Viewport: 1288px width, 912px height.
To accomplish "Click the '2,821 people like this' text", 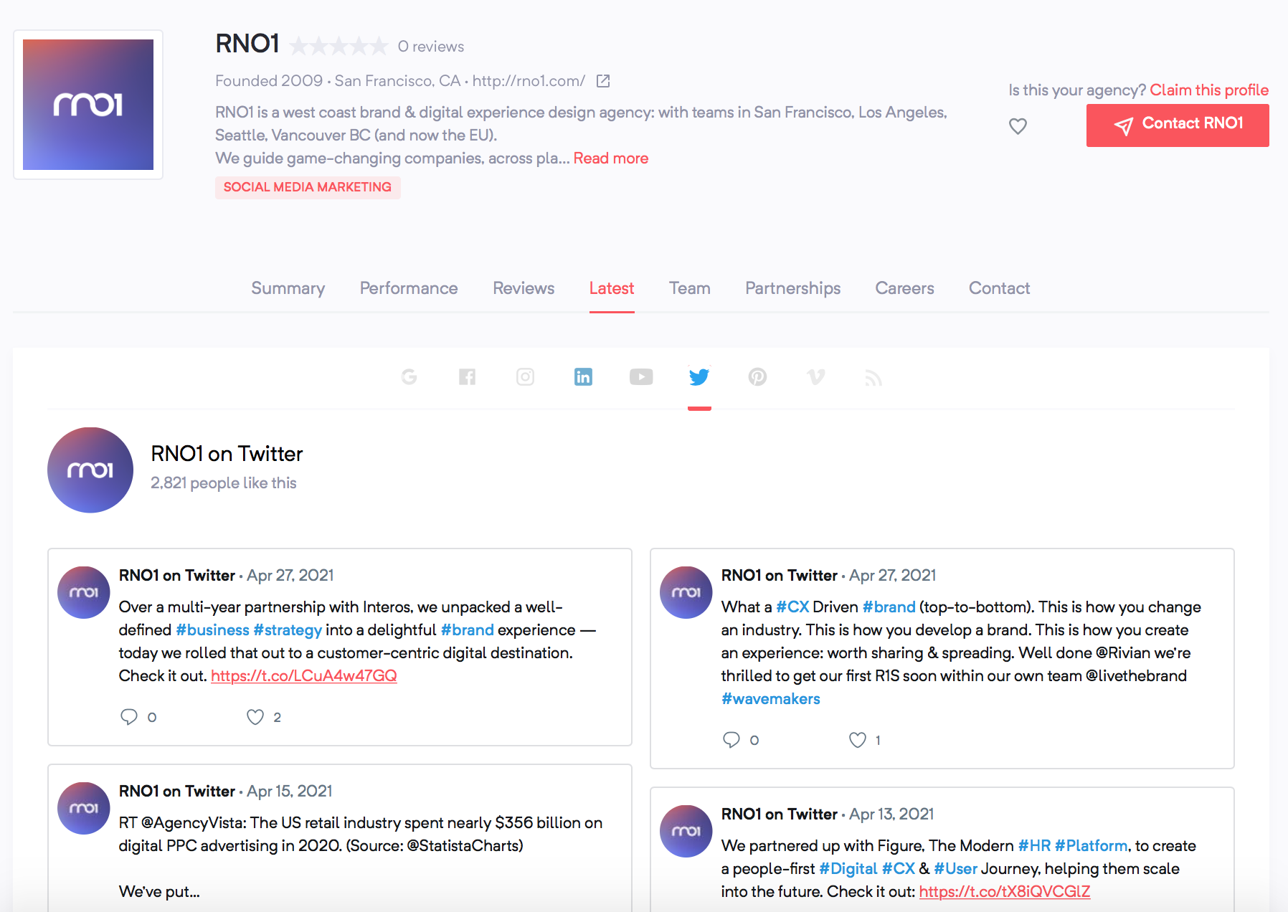I will 224,483.
